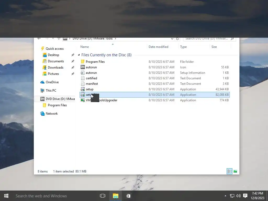Click the 55 KB size value

(x=225, y=67)
